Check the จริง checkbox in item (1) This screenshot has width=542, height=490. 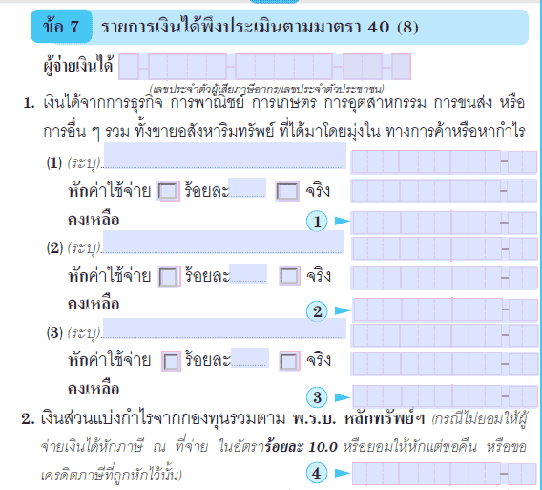pyautogui.click(x=287, y=191)
